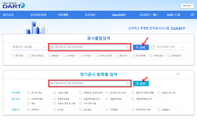Image resolution: width=197 pixels, height=123 pixels.
Task: Click magnifier icon inside 정기공시 항목별 input field
Action: tap(128, 84)
